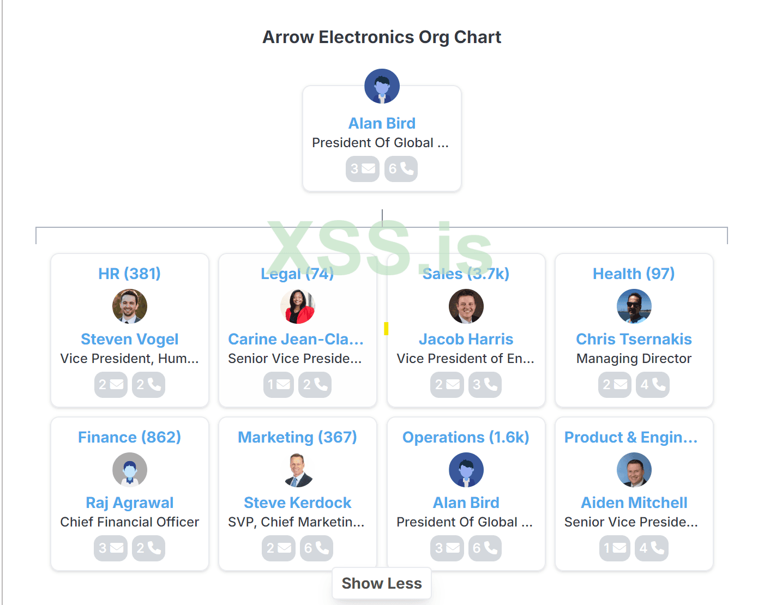
Task: Select the Marketing (367) department heading
Action: pyautogui.click(x=298, y=437)
